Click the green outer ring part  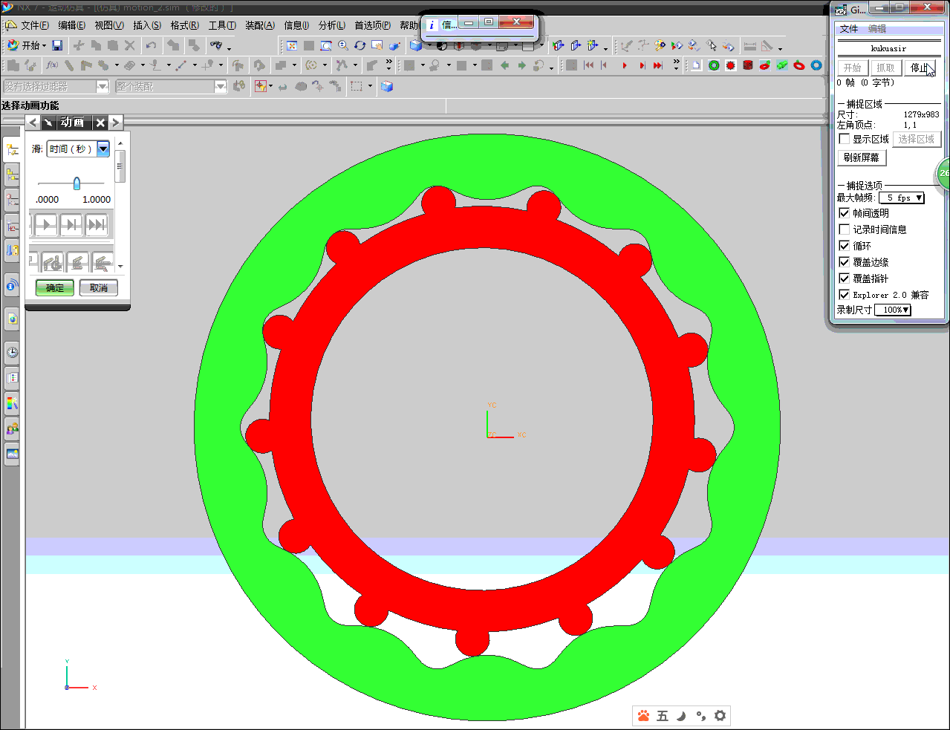pyautogui.click(x=487, y=162)
